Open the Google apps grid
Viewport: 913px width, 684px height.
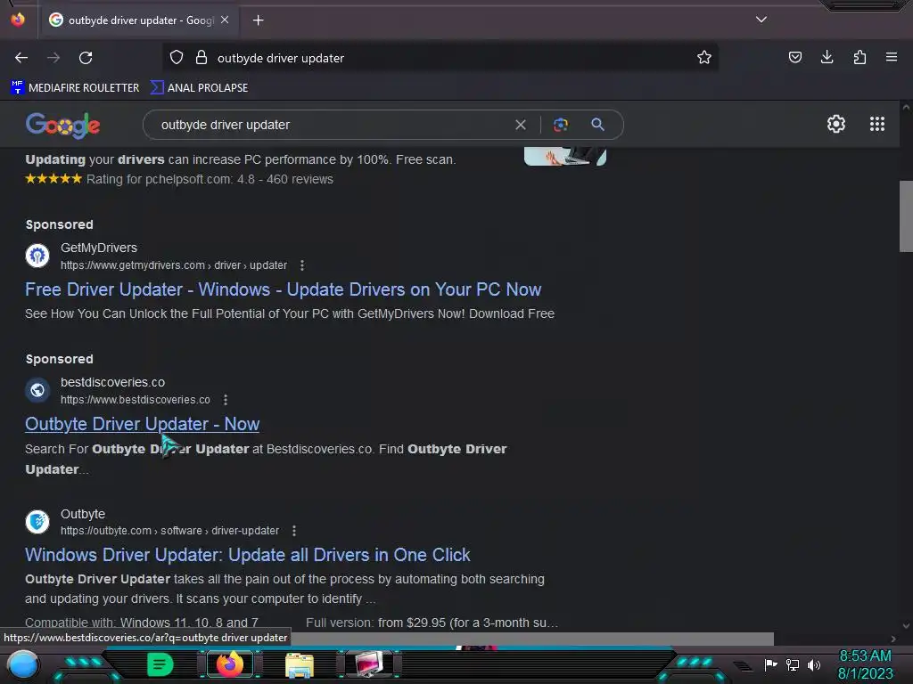click(877, 124)
